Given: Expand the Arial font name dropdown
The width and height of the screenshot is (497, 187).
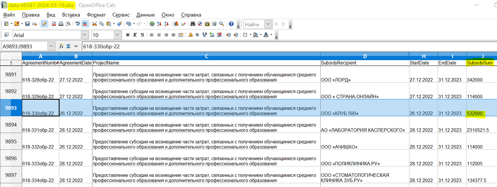Looking at the screenshot, I should pyautogui.click(x=84, y=35).
